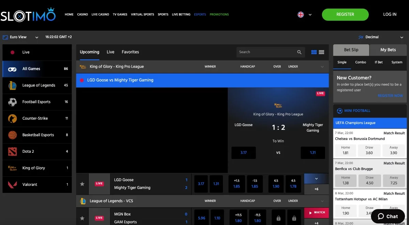Image resolution: width=409 pixels, height=225 pixels.
Task: Bet on Benfica Draw odds 4.50
Action: 369,180
